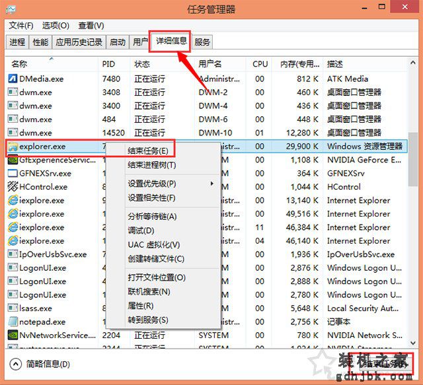Choose 创建转储文件(C) in the context menu
The image size is (423, 385).
pos(156,259)
